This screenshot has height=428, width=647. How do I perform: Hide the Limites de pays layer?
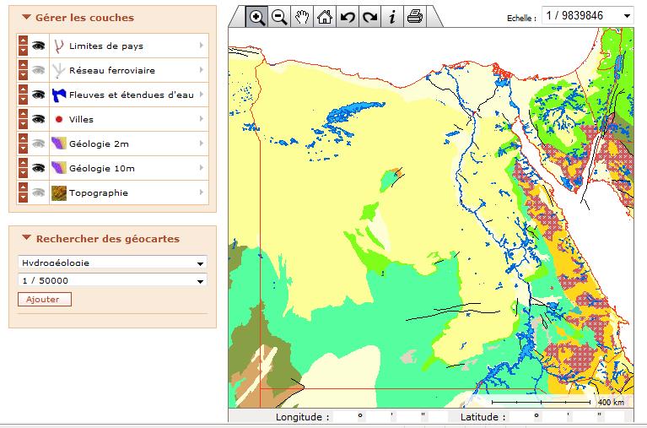(39, 46)
